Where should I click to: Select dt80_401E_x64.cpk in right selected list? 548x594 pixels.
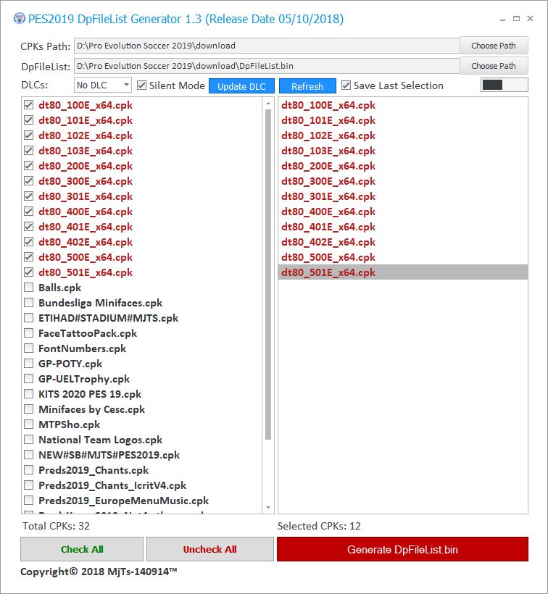403,227
